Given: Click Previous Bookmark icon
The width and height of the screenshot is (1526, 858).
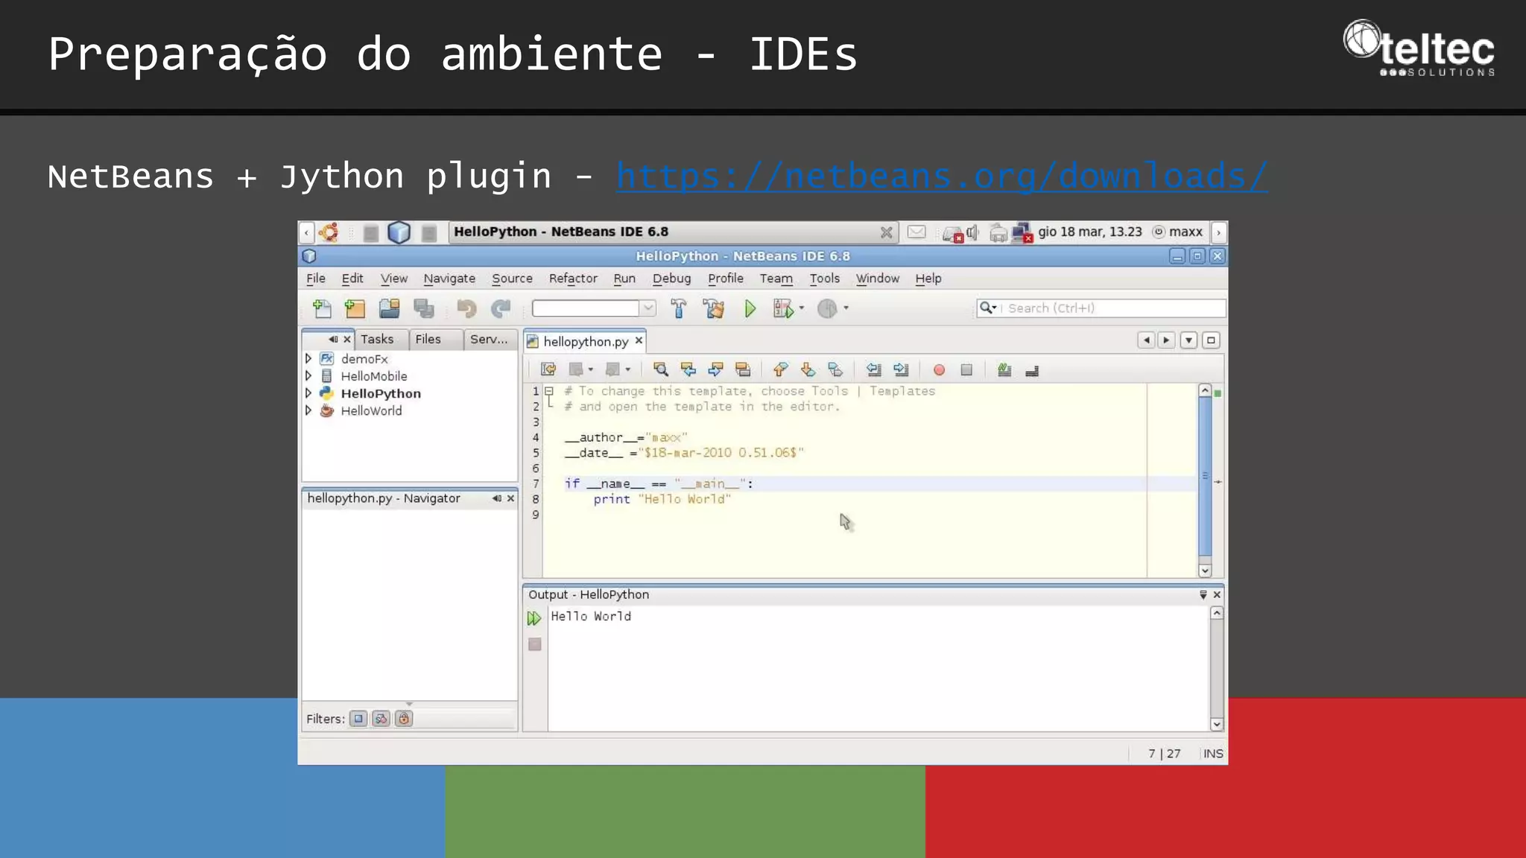Looking at the screenshot, I should (780, 369).
